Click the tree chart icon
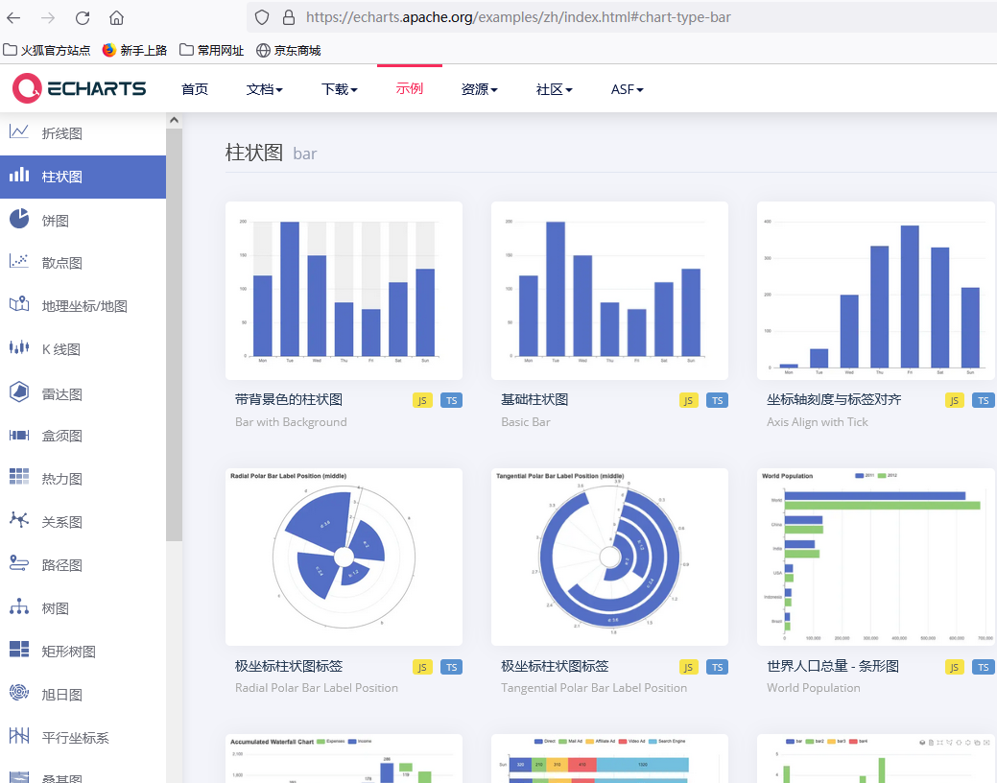This screenshot has width=997, height=783. point(19,606)
